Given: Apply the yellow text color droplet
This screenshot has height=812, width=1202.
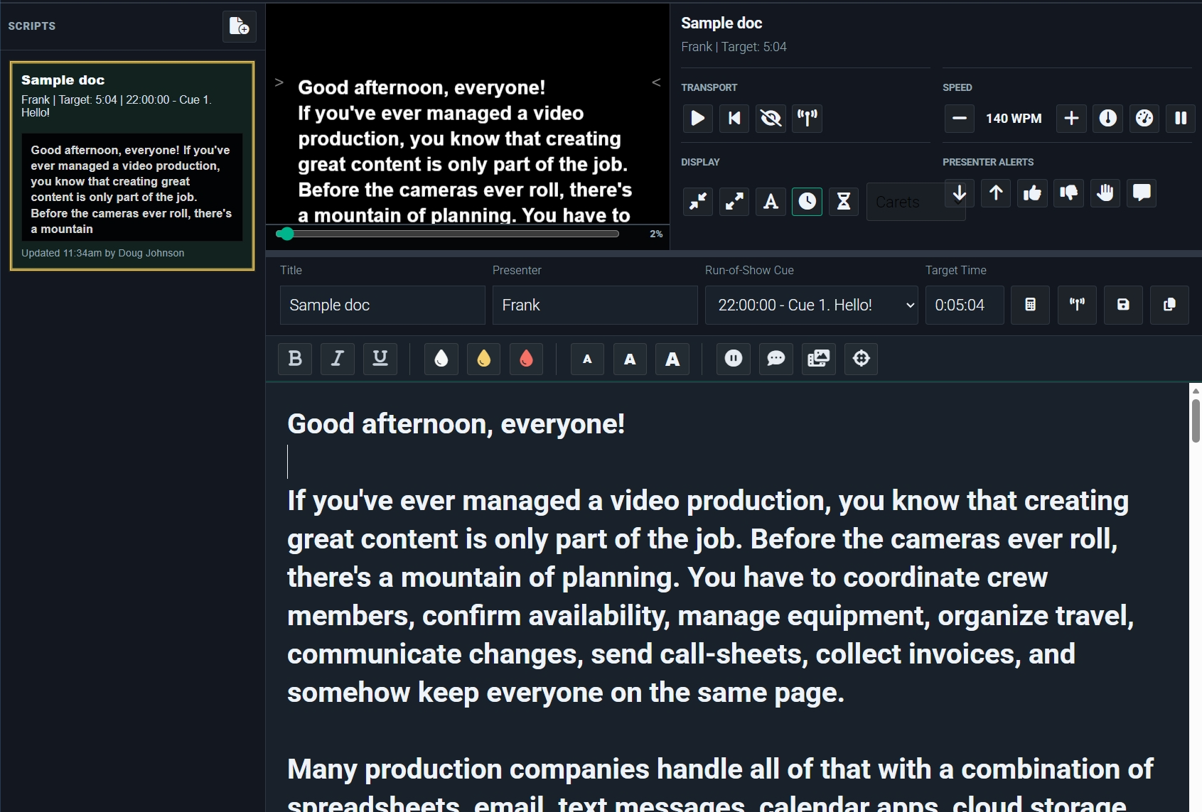Looking at the screenshot, I should click(484, 359).
